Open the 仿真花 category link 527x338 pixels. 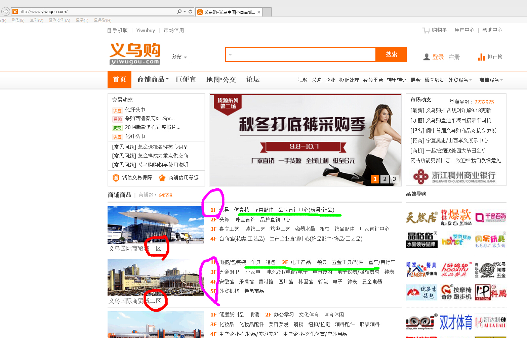tap(241, 210)
